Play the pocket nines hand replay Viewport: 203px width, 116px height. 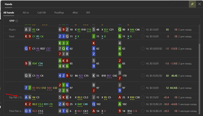pyautogui.click(x=143, y=63)
